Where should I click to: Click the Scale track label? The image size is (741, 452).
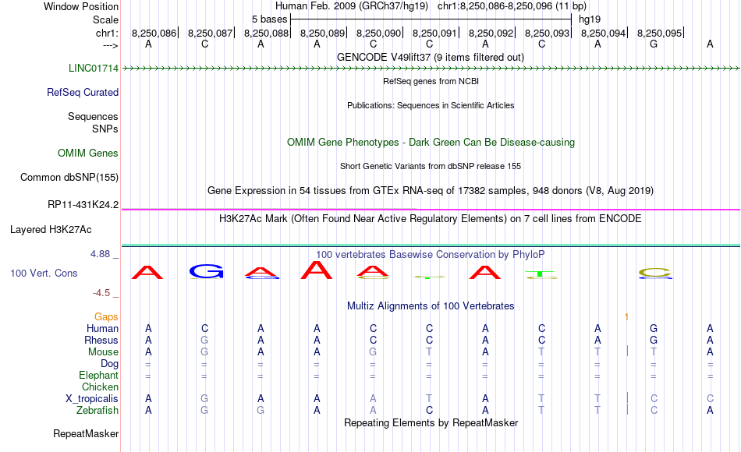[x=105, y=19]
